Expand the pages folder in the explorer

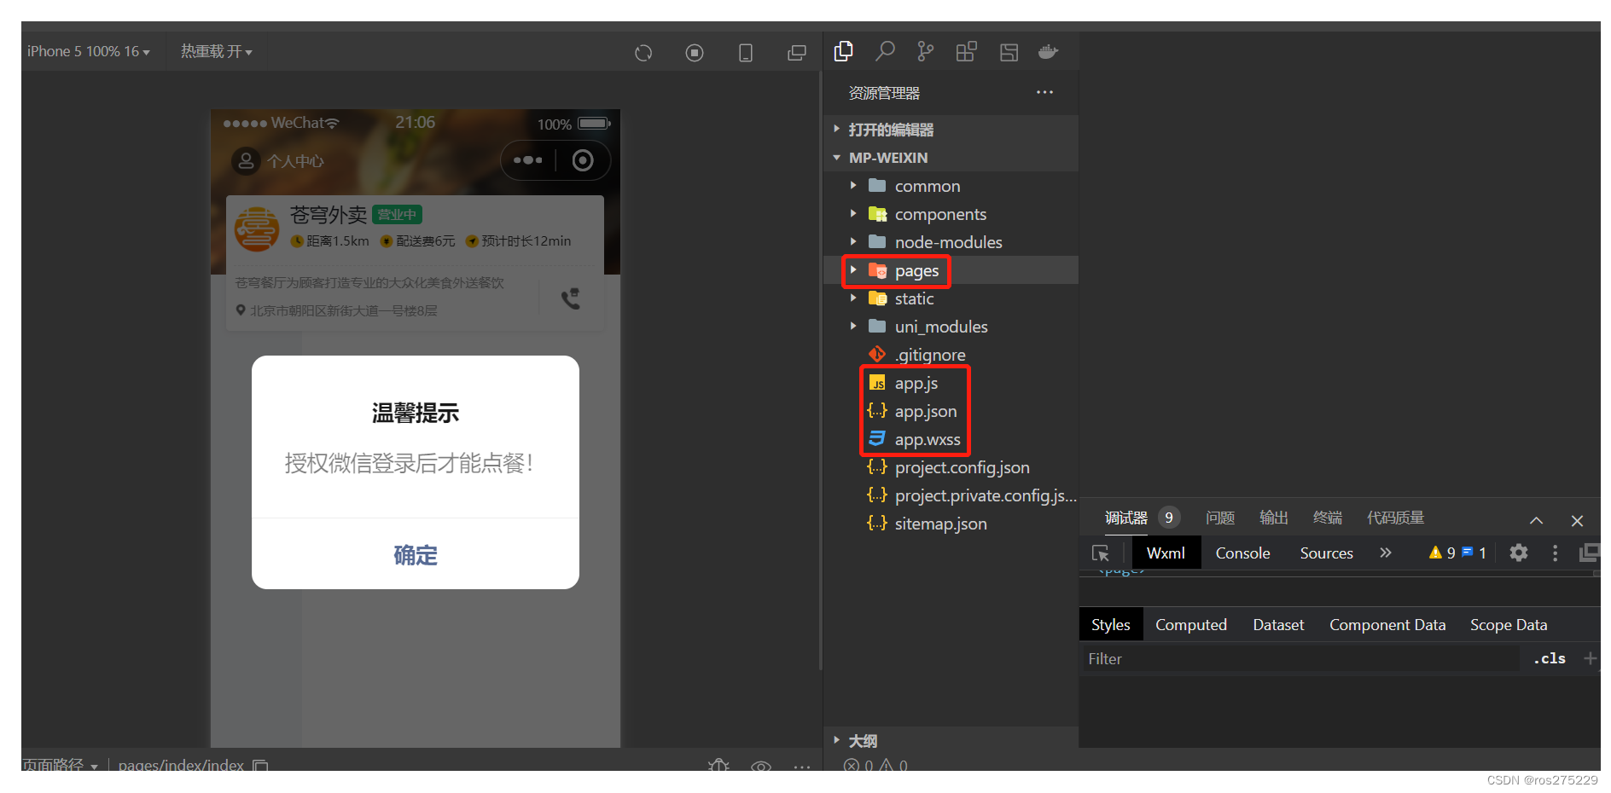coord(853,270)
